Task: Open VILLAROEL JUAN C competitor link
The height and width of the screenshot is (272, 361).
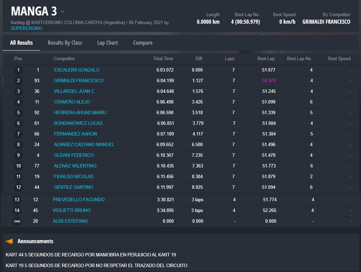Action: click(x=74, y=91)
